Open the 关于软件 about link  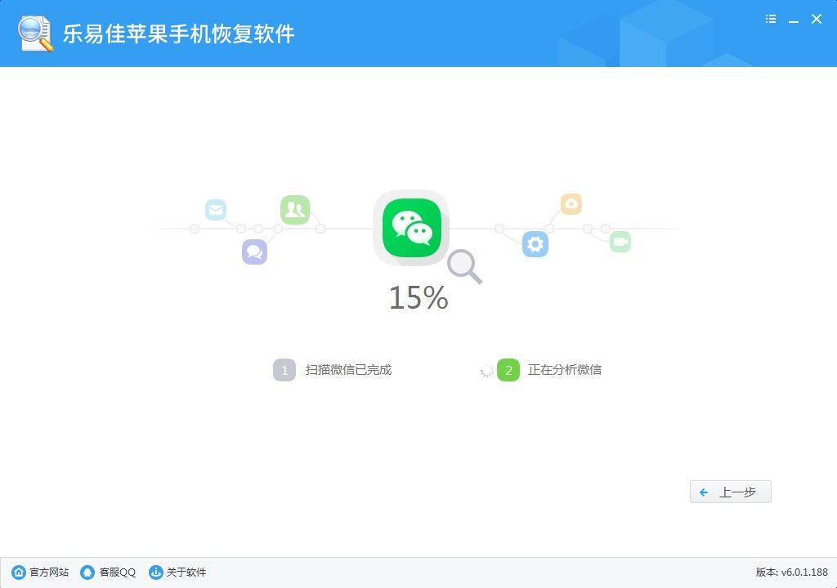pyautogui.click(x=177, y=572)
